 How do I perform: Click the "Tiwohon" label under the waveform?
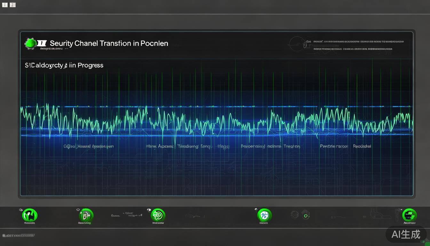point(291,146)
